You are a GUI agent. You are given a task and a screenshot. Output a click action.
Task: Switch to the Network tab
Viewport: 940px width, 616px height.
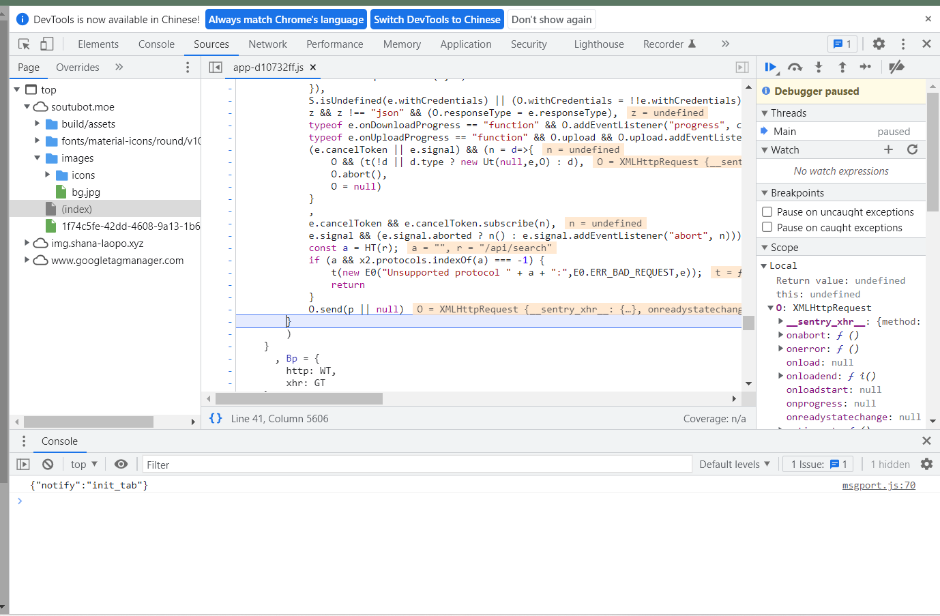267,44
